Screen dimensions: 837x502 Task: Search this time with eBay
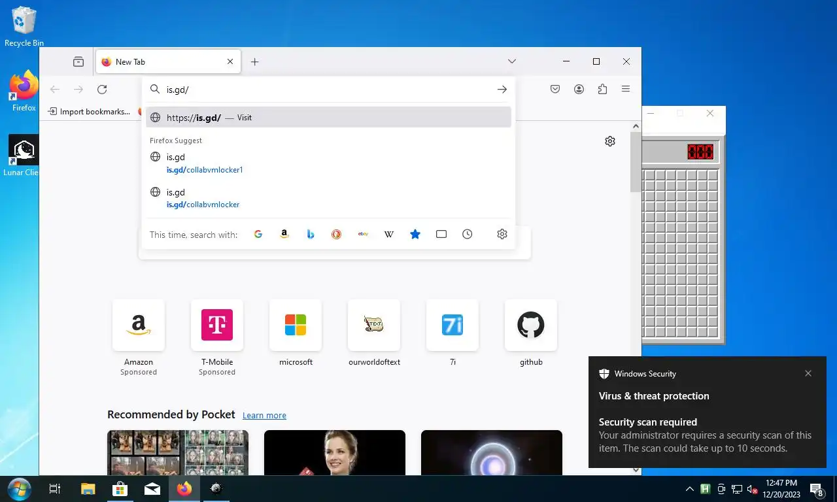coord(363,234)
